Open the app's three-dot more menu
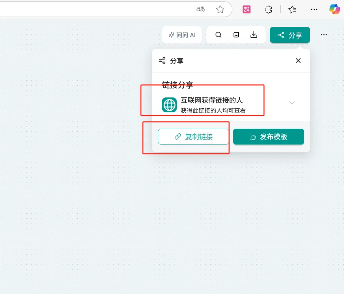 [x=324, y=35]
